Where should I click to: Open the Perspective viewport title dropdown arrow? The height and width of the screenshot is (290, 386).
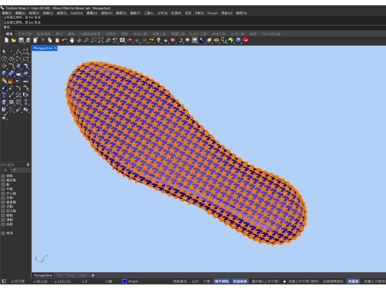point(56,48)
